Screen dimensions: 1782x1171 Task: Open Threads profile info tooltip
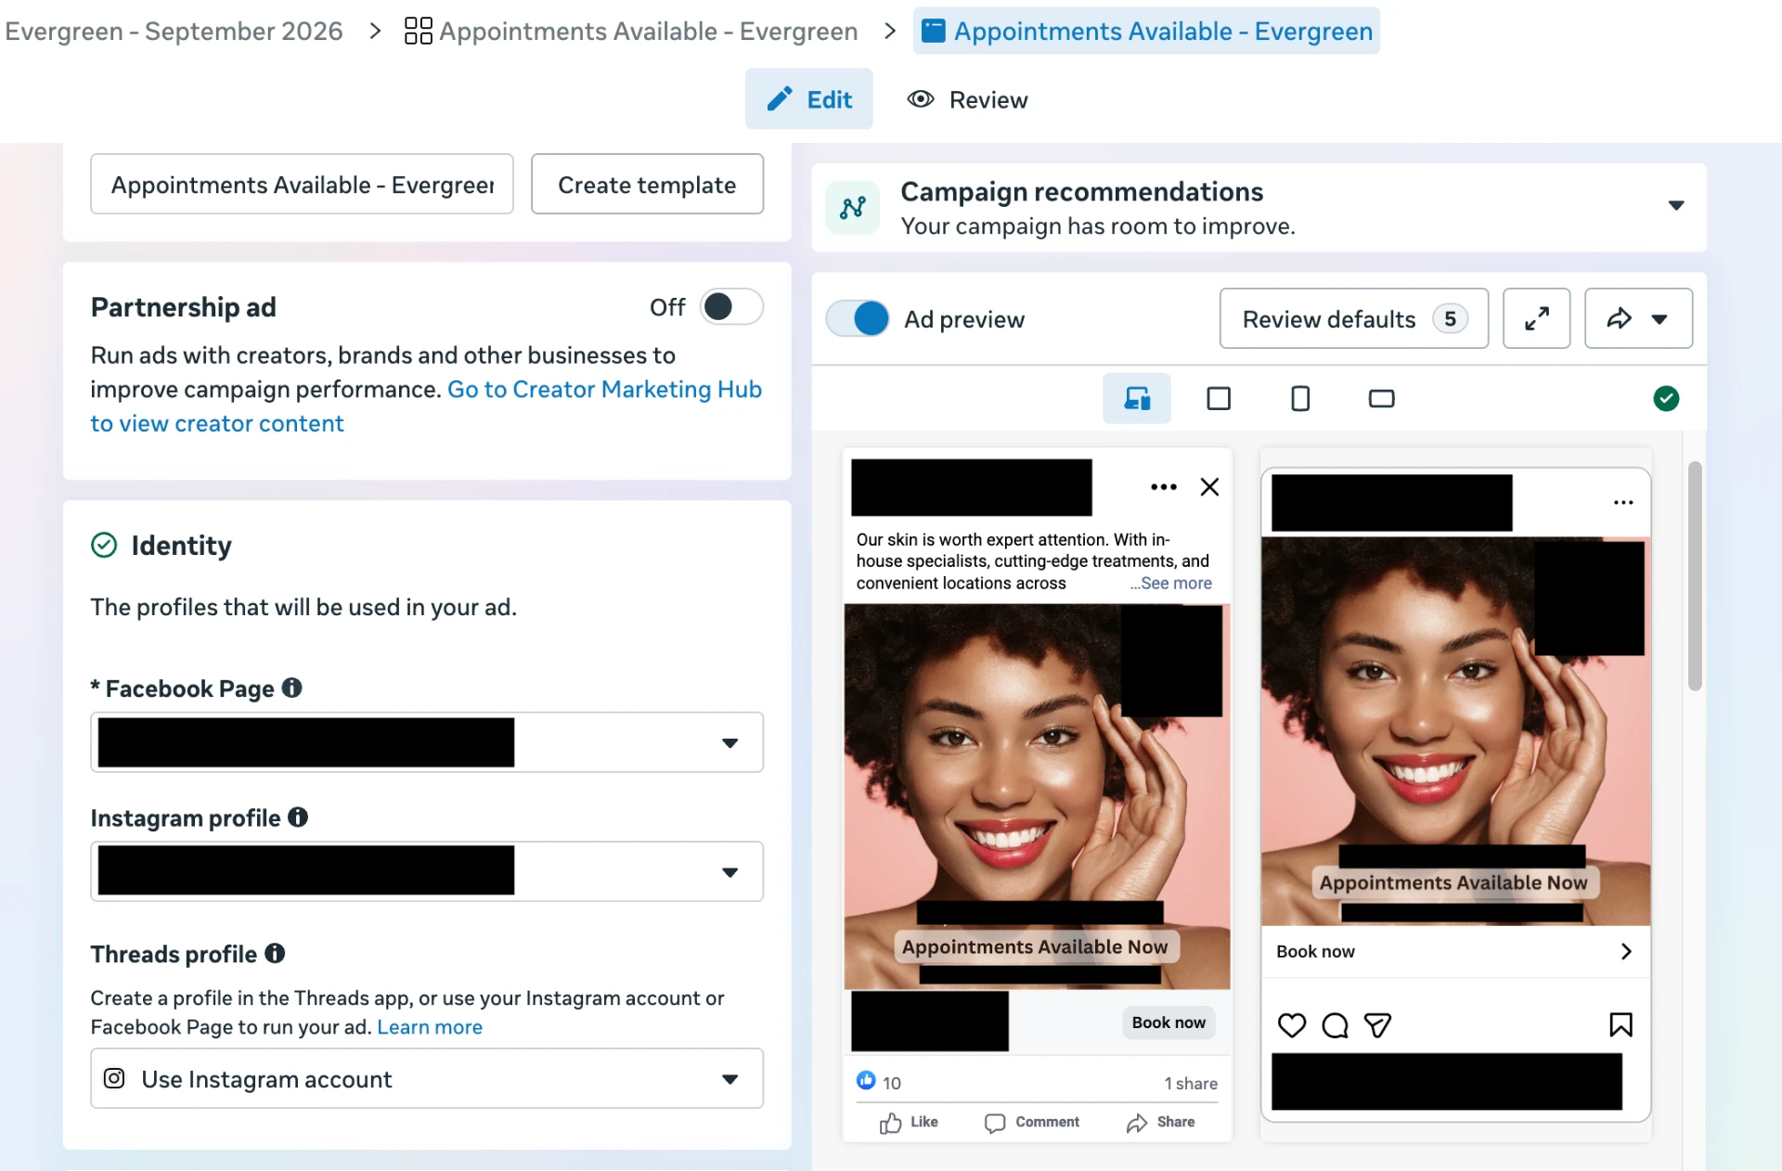click(275, 953)
